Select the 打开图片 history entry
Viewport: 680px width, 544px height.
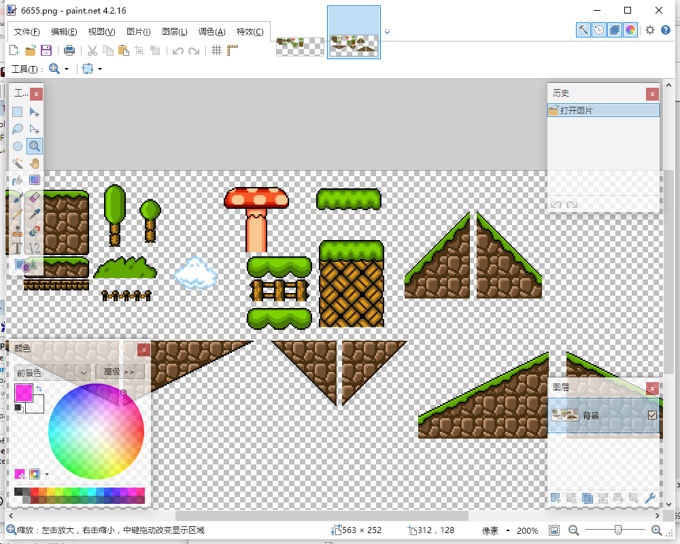pyautogui.click(x=603, y=110)
